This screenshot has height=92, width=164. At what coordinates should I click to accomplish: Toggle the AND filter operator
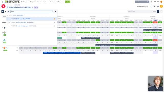[x=155, y=11]
